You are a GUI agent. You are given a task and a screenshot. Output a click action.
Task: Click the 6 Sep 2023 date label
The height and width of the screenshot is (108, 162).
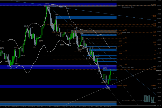tap(90, 107)
